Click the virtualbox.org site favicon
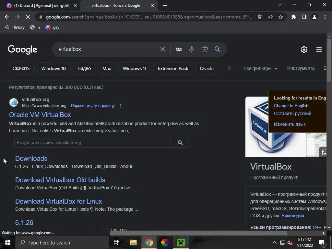The height and width of the screenshot is (249, 332). coord(14,102)
